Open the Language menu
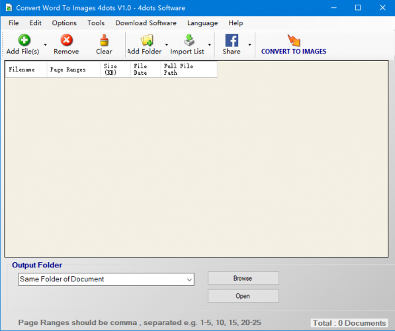This screenshot has height=331, width=395. (x=202, y=23)
